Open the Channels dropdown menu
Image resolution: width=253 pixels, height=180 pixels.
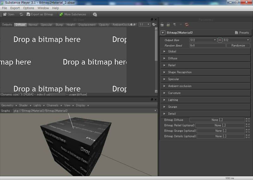click(x=54, y=106)
